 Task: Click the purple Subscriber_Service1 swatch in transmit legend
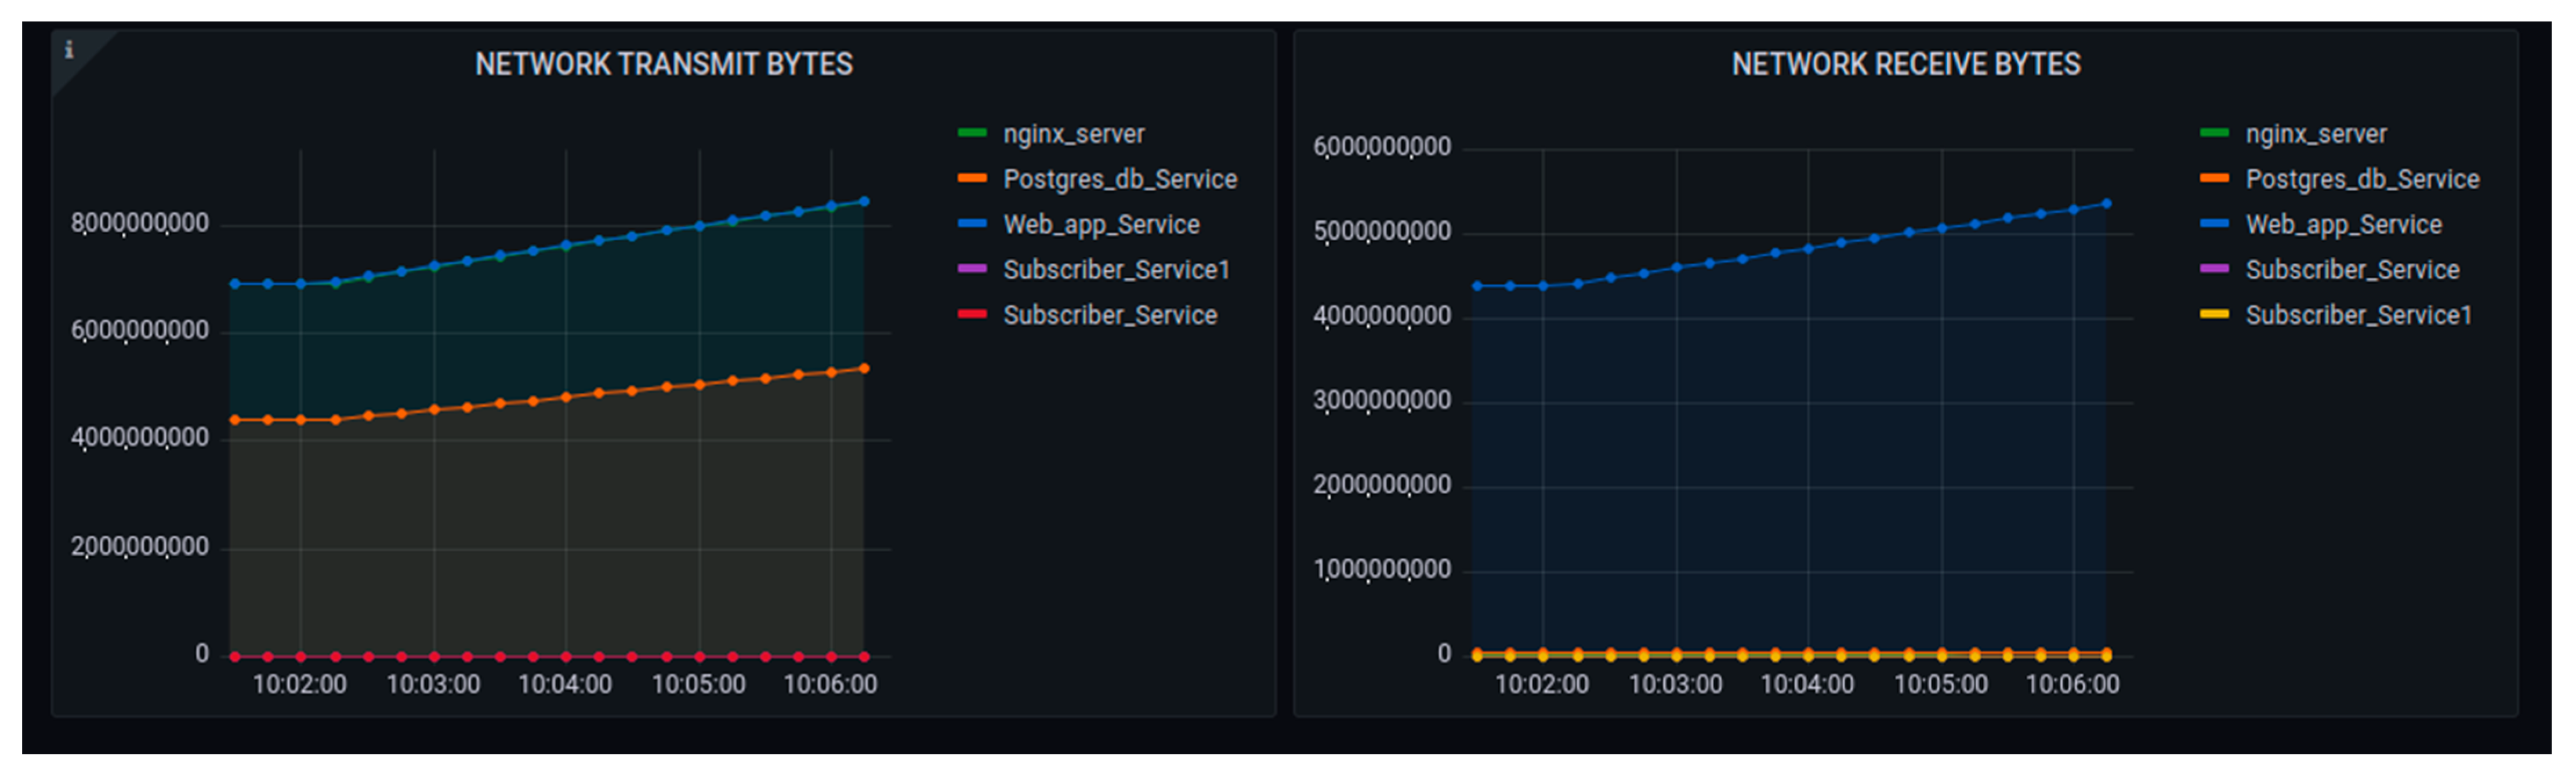972,269
